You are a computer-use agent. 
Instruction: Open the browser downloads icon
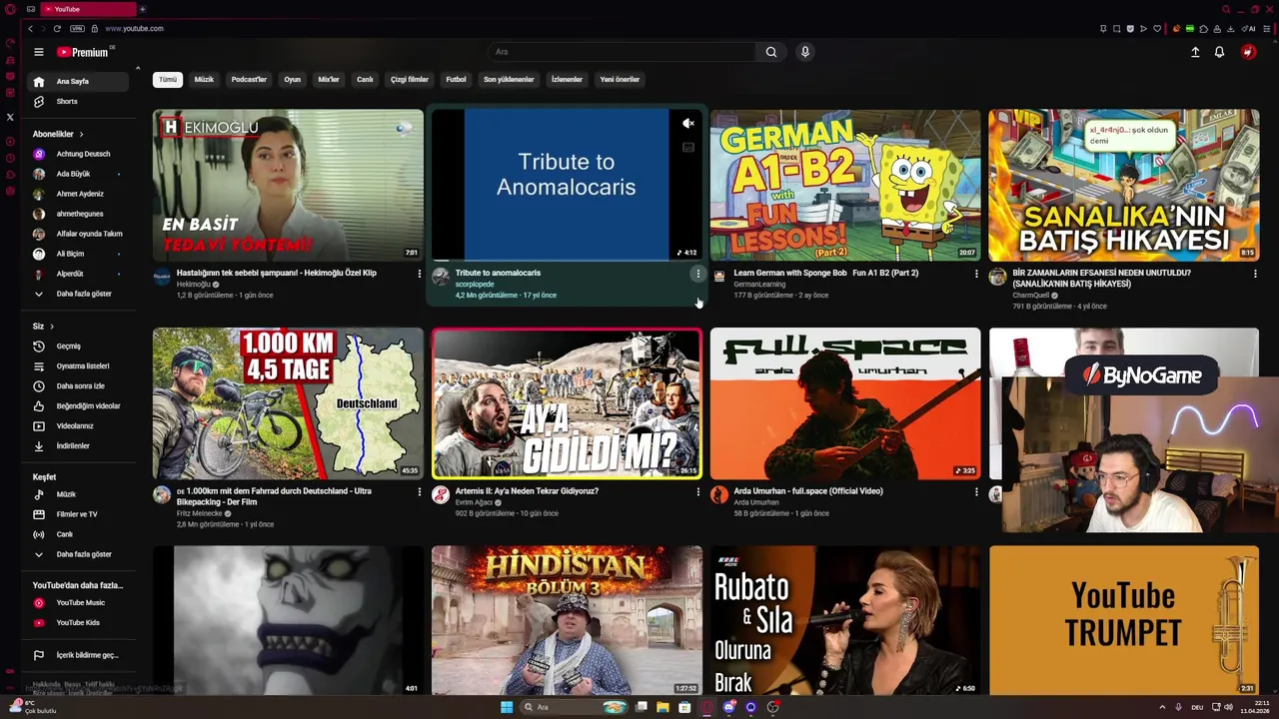click(x=1230, y=29)
